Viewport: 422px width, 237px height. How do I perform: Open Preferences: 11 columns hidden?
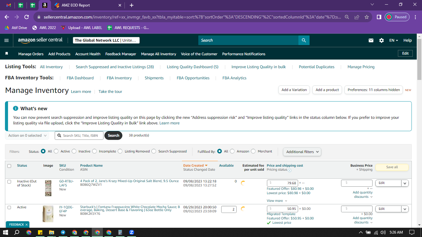373,90
